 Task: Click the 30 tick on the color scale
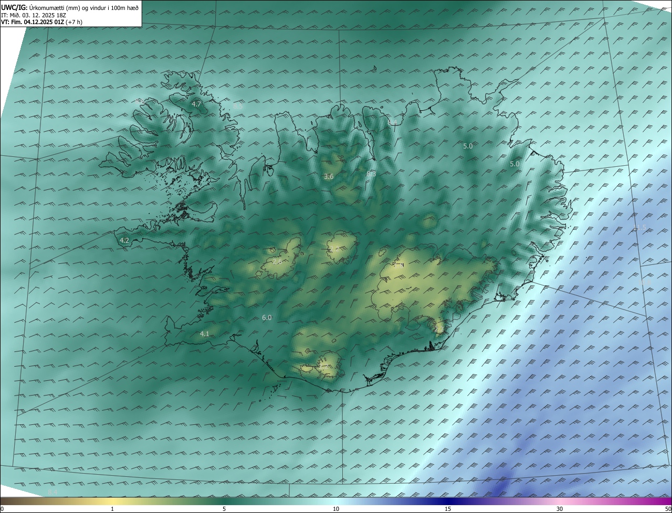coord(560,509)
